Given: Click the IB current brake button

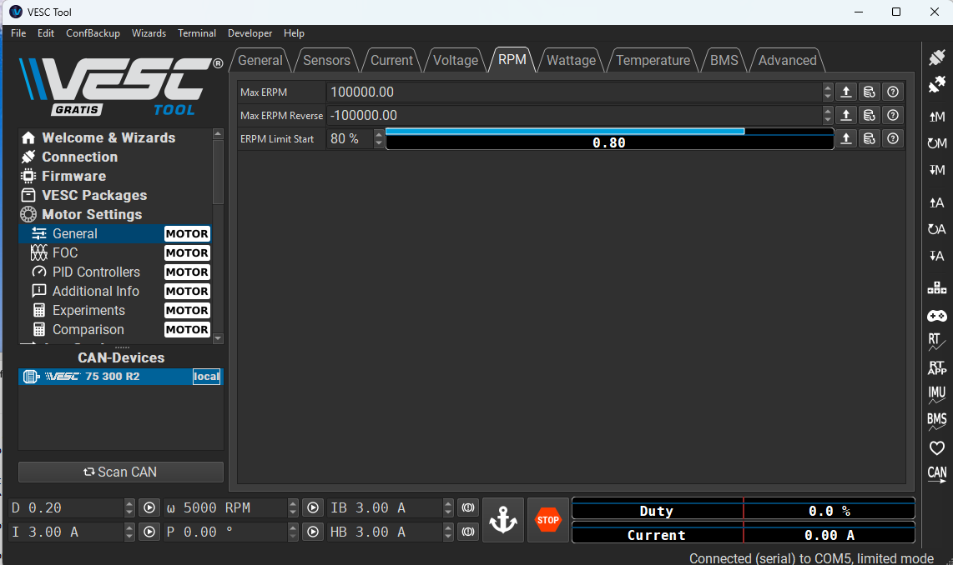Looking at the screenshot, I should pyautogui.click(x=468, y=507).
